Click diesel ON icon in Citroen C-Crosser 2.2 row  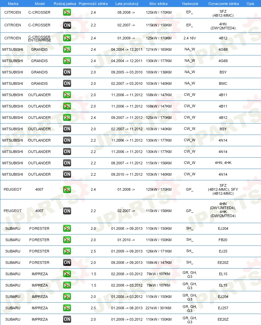[67, 25]
